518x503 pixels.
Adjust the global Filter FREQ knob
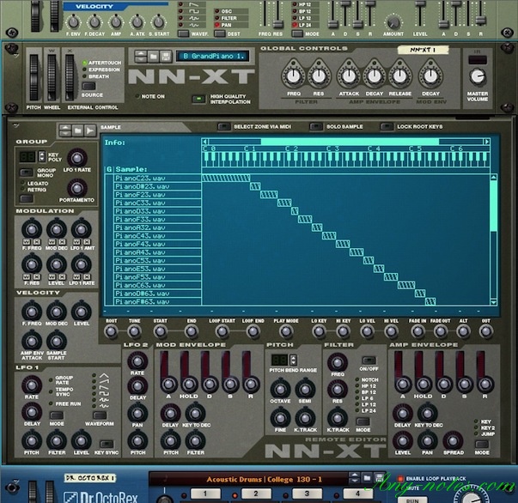[x=293, y=76]
